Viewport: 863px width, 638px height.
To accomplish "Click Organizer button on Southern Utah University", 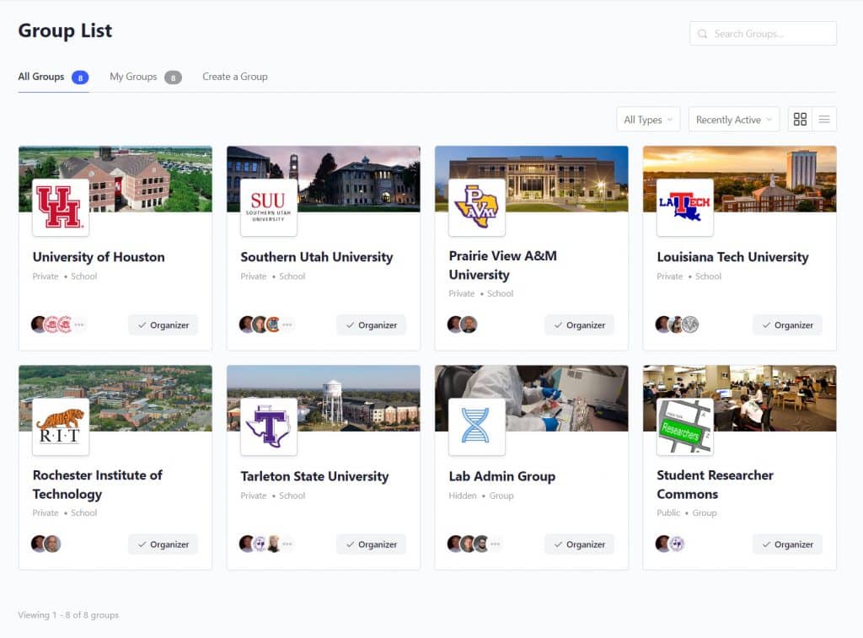I will click(x=371, y=324).
